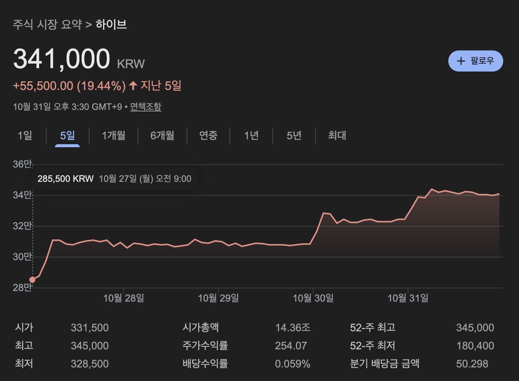Open the 주식 시장 요약 breadcrumb link
This screenshot has height=381, width=519.
tap(47, 24)
